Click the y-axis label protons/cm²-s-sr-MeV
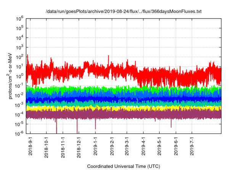 tap(11, 76)
